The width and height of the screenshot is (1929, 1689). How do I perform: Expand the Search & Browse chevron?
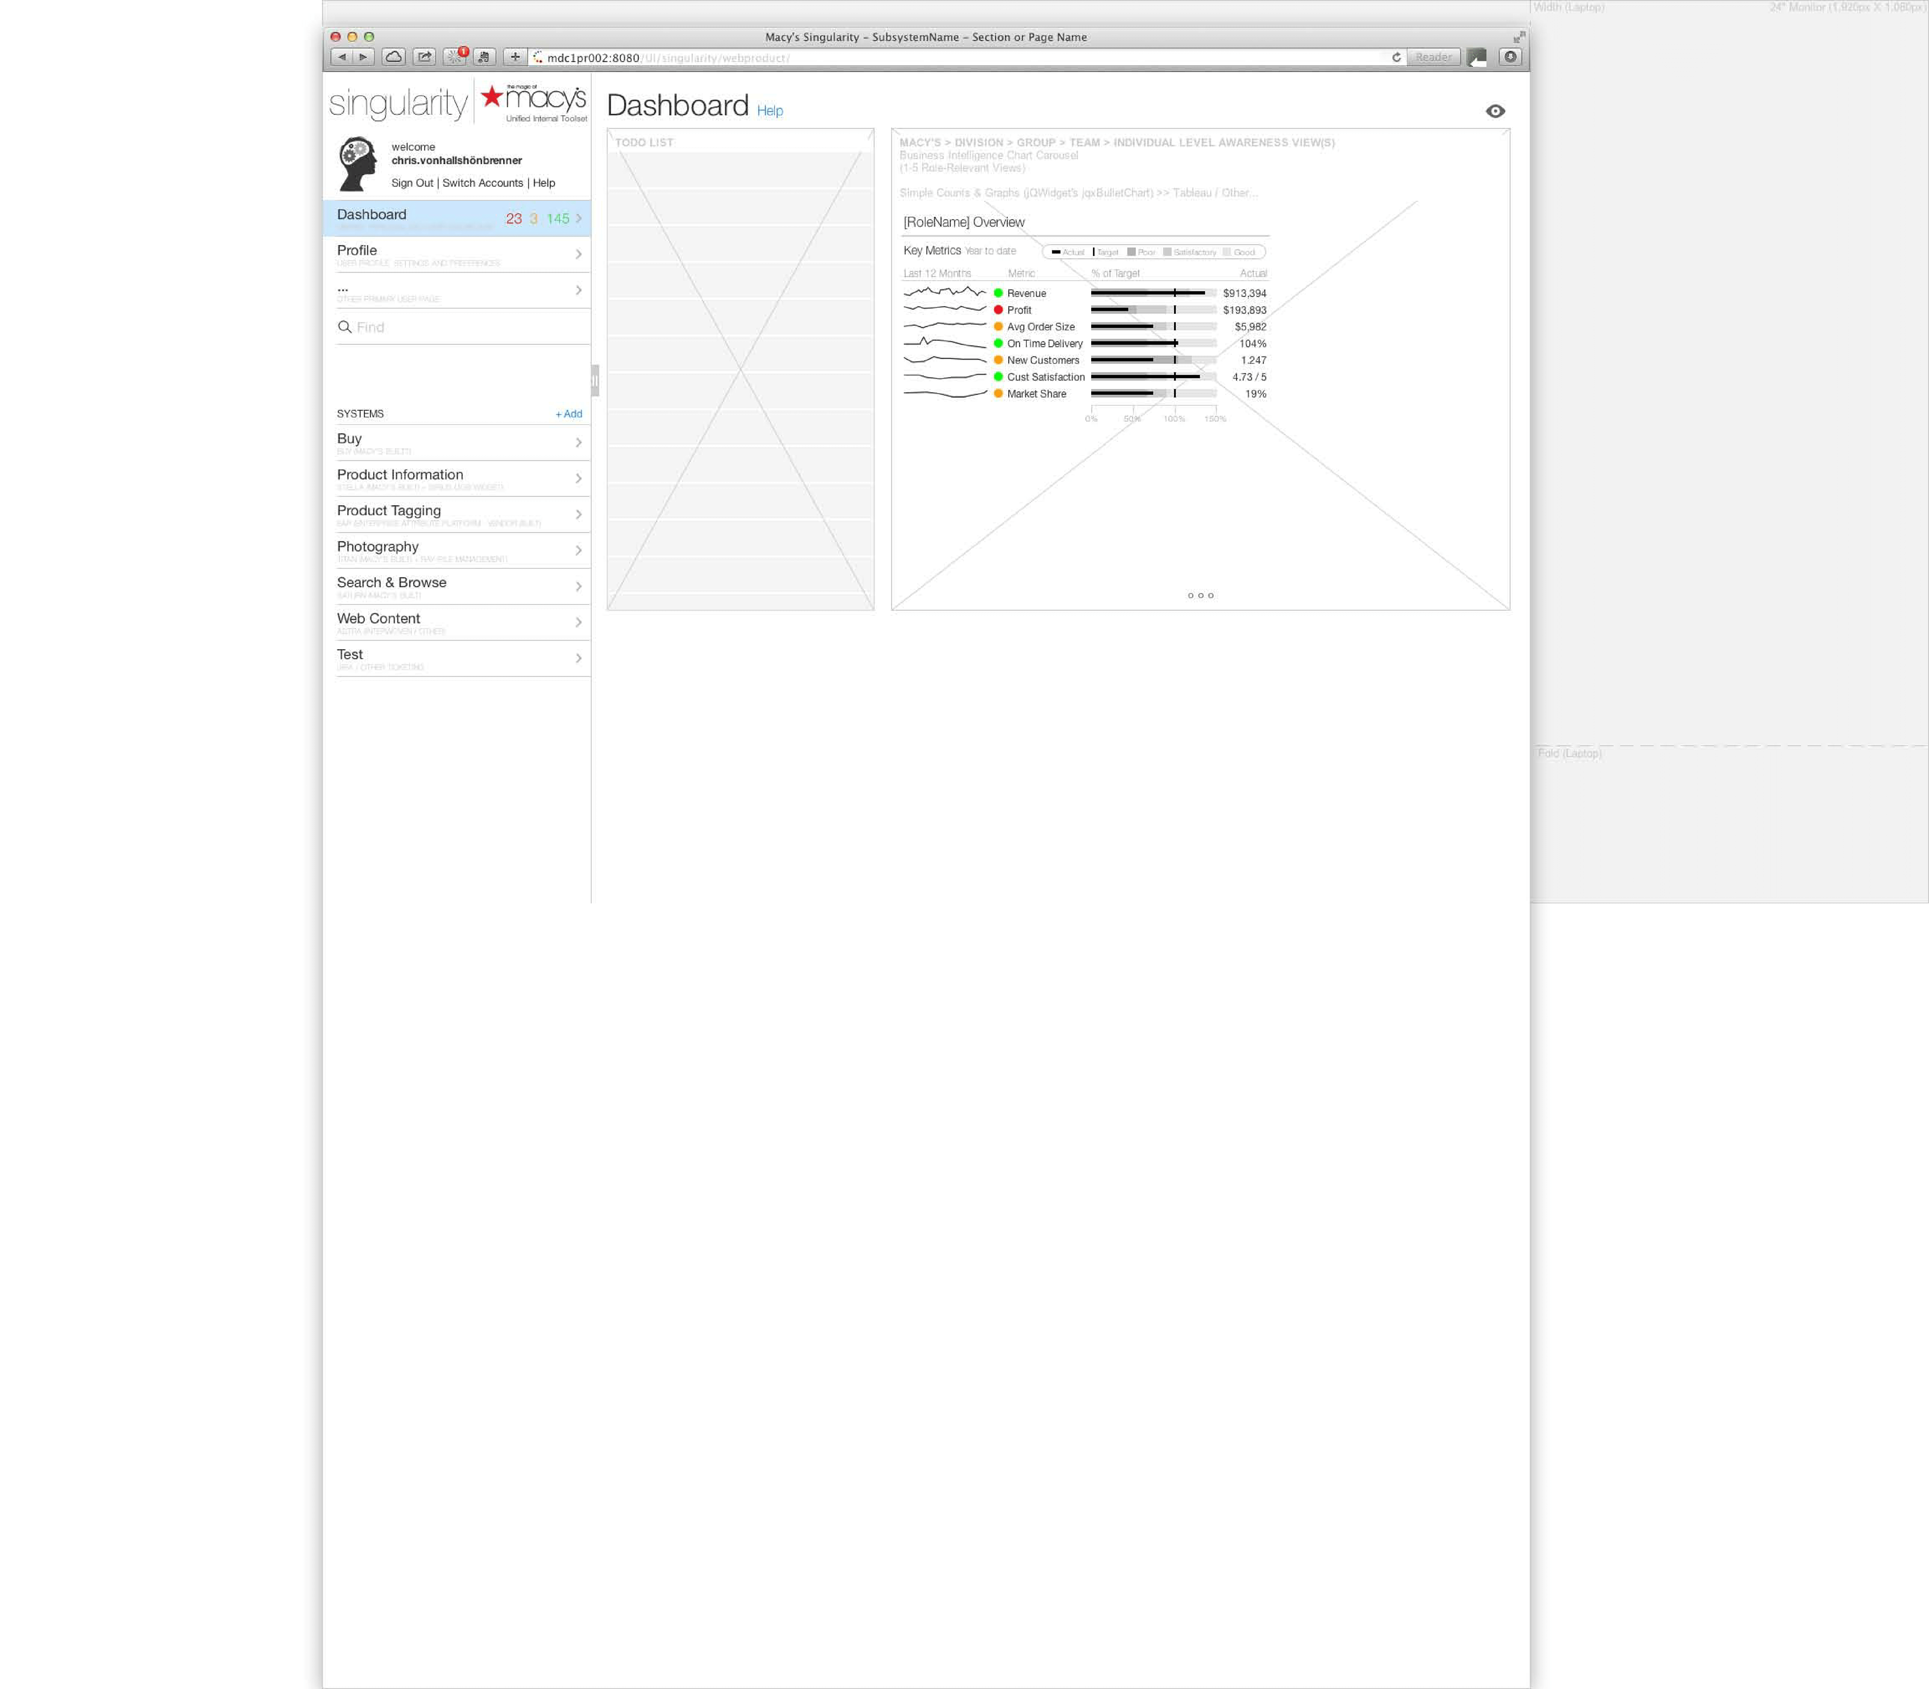pos(578,586)
